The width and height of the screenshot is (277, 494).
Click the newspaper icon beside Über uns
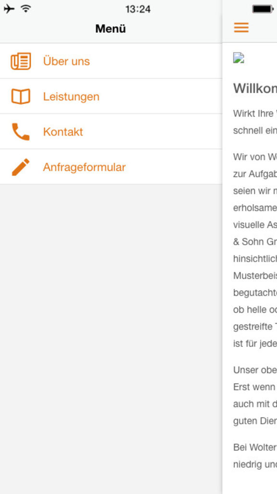pos(21,61)
